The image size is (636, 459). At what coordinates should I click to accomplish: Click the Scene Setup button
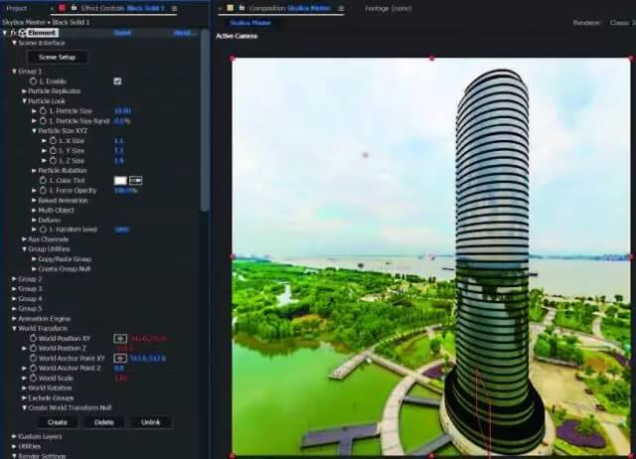(57, 58)
